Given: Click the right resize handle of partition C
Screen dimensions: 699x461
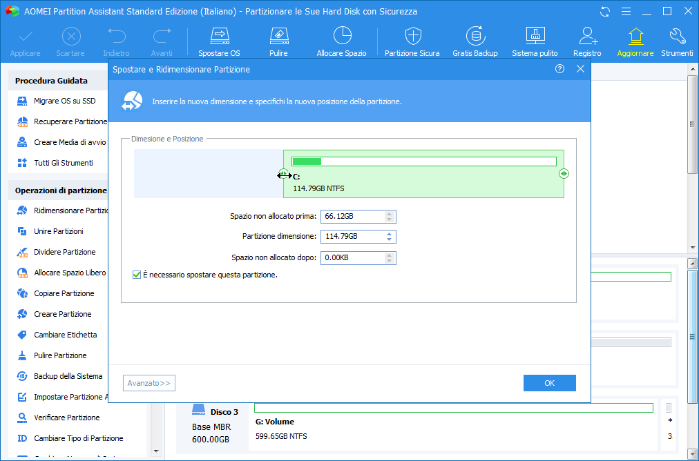Looking at the screenshot, I should pos(564,174).
